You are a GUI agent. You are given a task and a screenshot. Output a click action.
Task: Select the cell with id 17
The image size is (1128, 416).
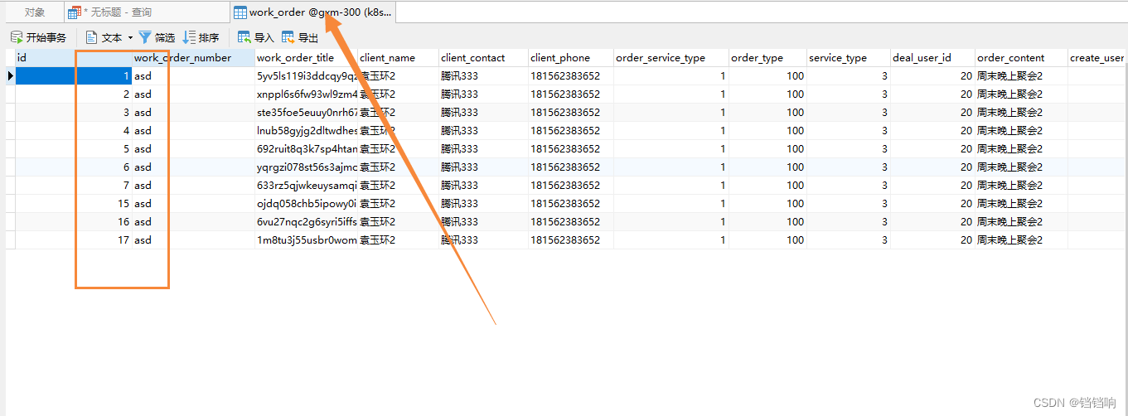point(74,239)
